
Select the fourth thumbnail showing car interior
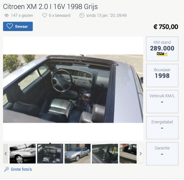105,153
